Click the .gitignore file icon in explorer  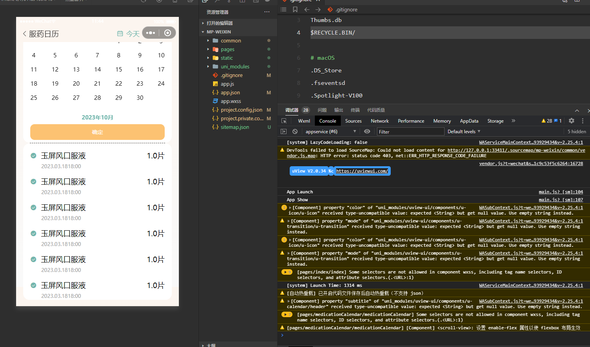pos(215,75)
